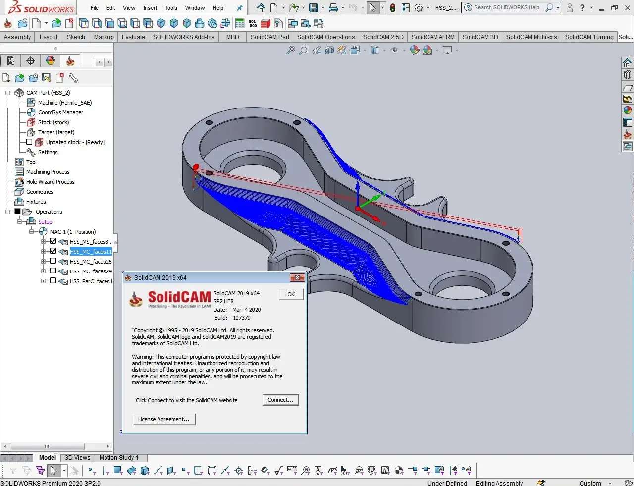Open the Design Library icon in the task pane

click(x=628, y=75)
